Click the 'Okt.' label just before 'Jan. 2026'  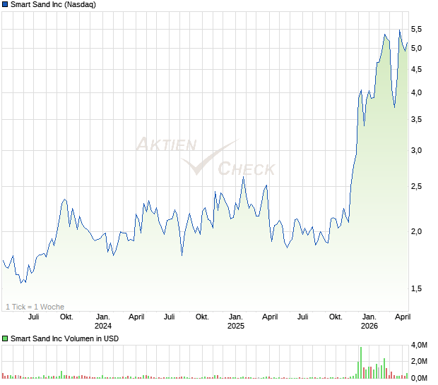tap(336, 317)
